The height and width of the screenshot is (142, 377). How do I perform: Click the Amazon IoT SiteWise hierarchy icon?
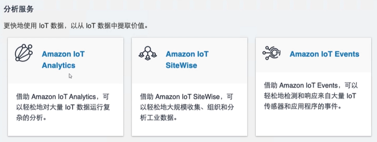(x=147, y=53)
